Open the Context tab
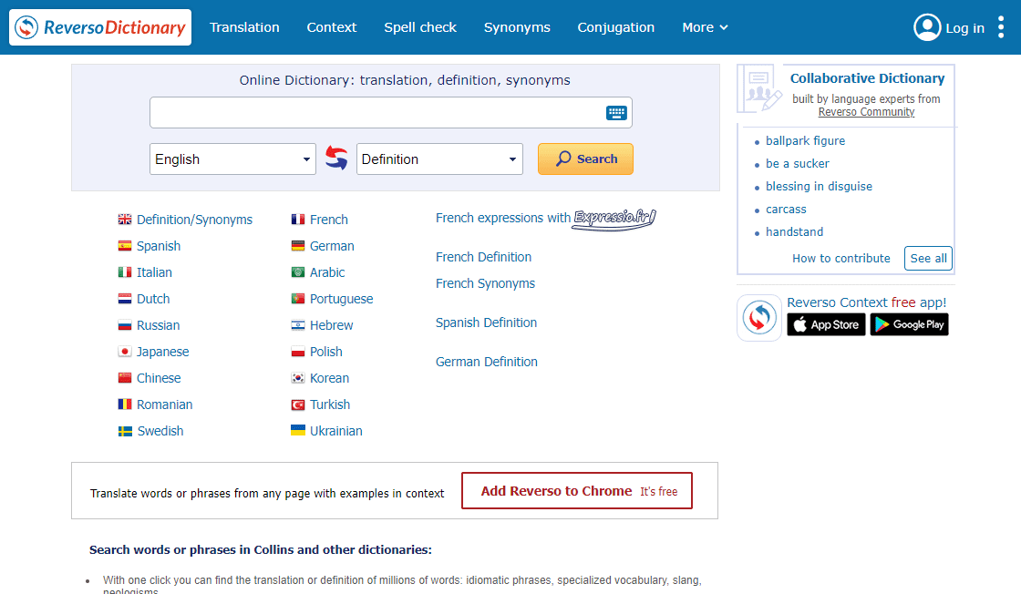Screen dimensions: 1021x594 332,27
